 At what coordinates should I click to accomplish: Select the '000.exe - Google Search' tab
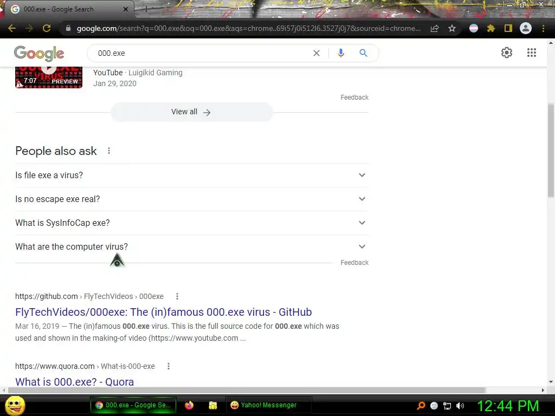tap(67, 9)
